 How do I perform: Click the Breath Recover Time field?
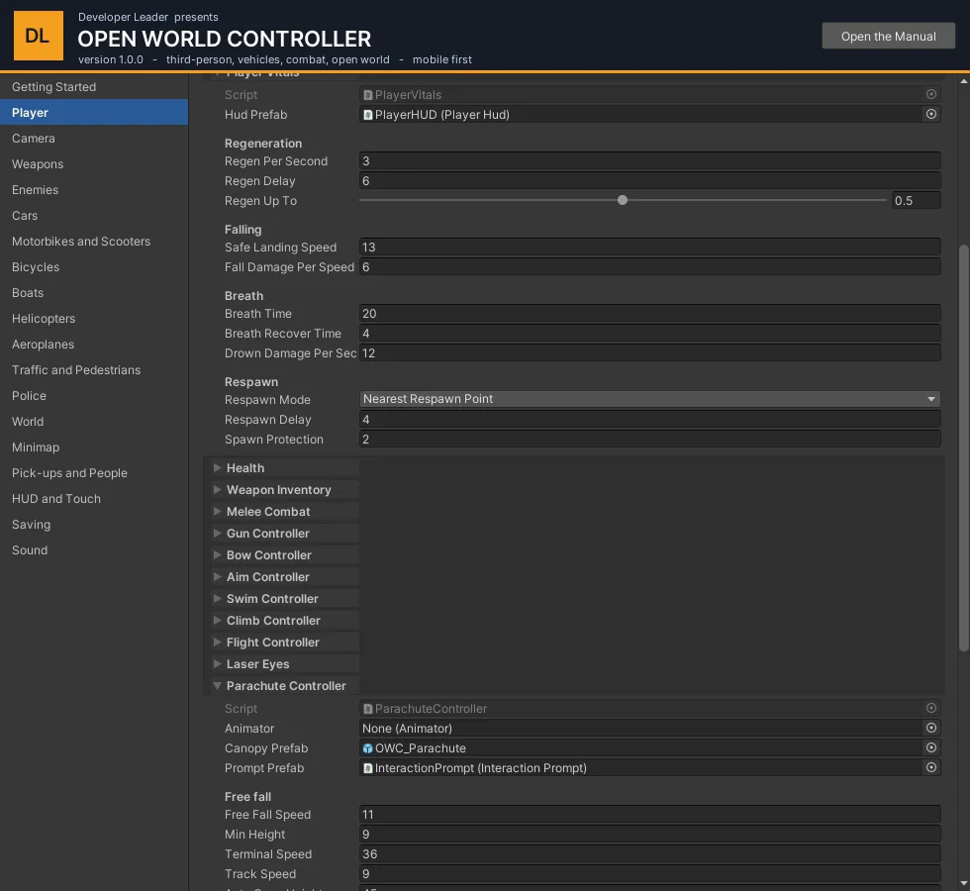(649, 333)
